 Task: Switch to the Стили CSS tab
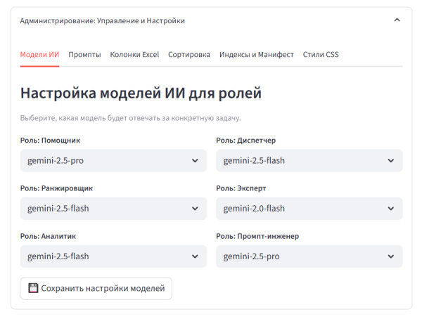tap(321, 55)
